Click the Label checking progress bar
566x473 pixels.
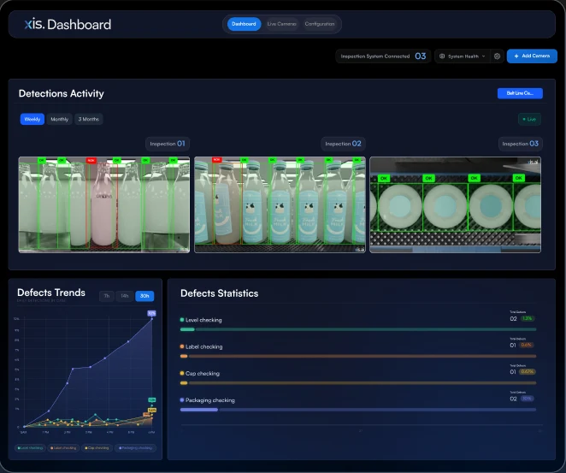coord(358,357)
